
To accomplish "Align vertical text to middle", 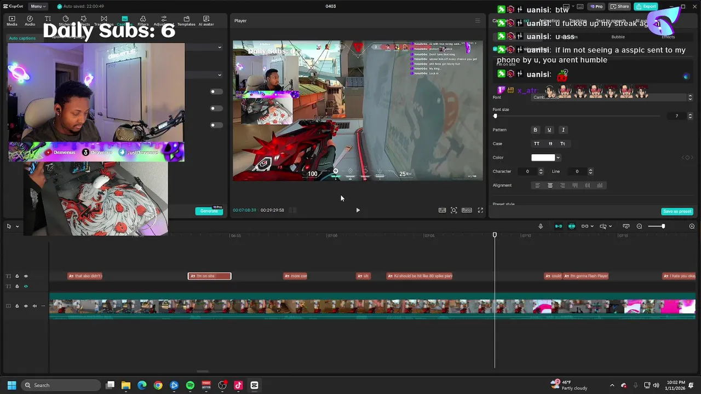I will point(588,186).
